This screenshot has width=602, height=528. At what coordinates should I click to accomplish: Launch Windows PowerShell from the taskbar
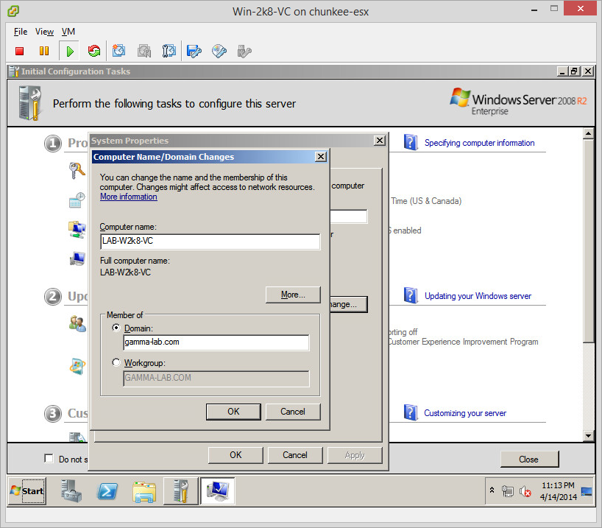pos(108,491)
